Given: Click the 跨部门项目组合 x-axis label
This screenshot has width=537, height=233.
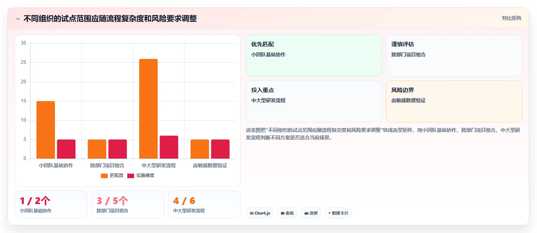Looking at the screenshot, I should pos(107,165).
